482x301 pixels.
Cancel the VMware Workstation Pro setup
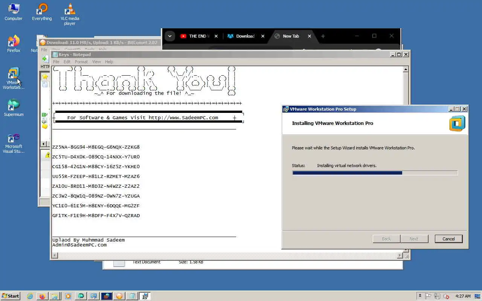(x=448, y=239)
